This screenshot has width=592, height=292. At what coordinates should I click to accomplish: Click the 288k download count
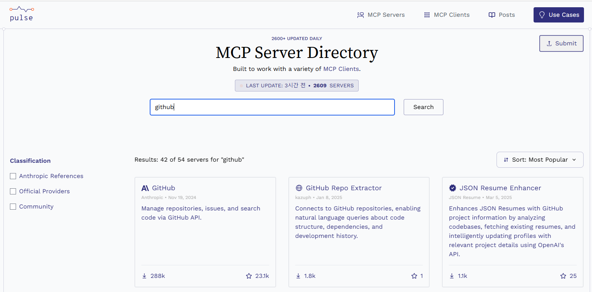[x=158, y=276]
